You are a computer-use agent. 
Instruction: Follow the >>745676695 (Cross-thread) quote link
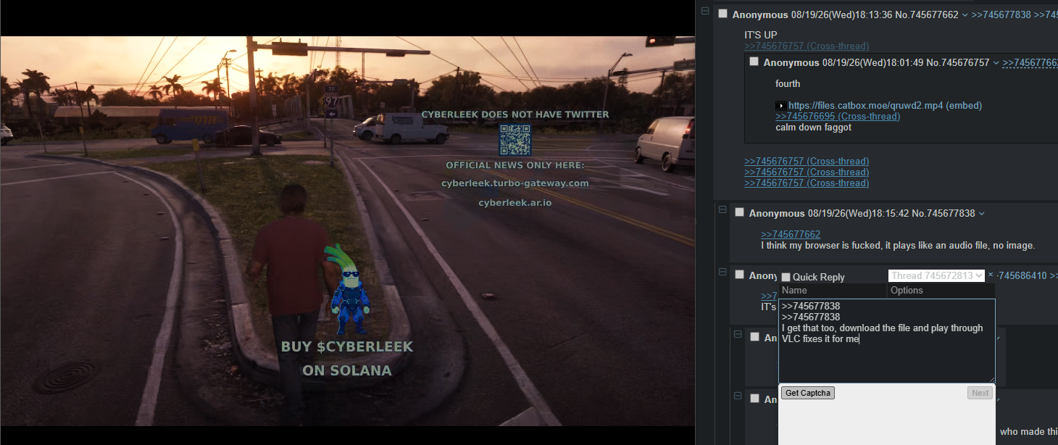[x=838, y=117]
